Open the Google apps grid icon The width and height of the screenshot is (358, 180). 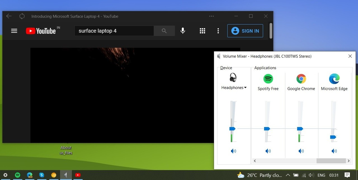pyautogui.click(x=202, y=31)
